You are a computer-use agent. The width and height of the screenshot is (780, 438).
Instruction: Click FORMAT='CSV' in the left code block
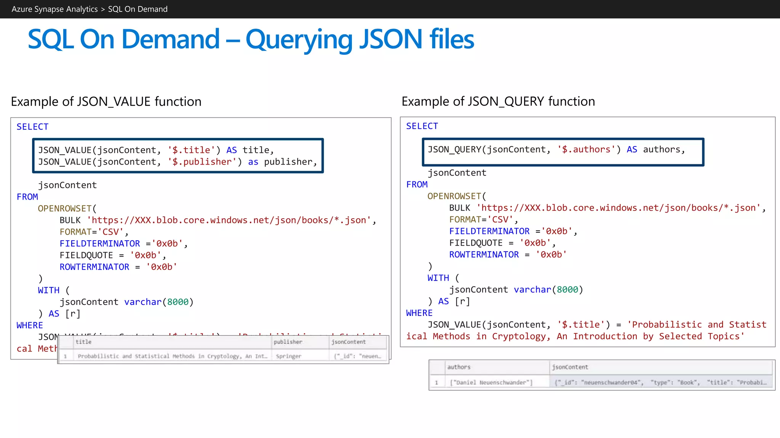click(94, 232)
